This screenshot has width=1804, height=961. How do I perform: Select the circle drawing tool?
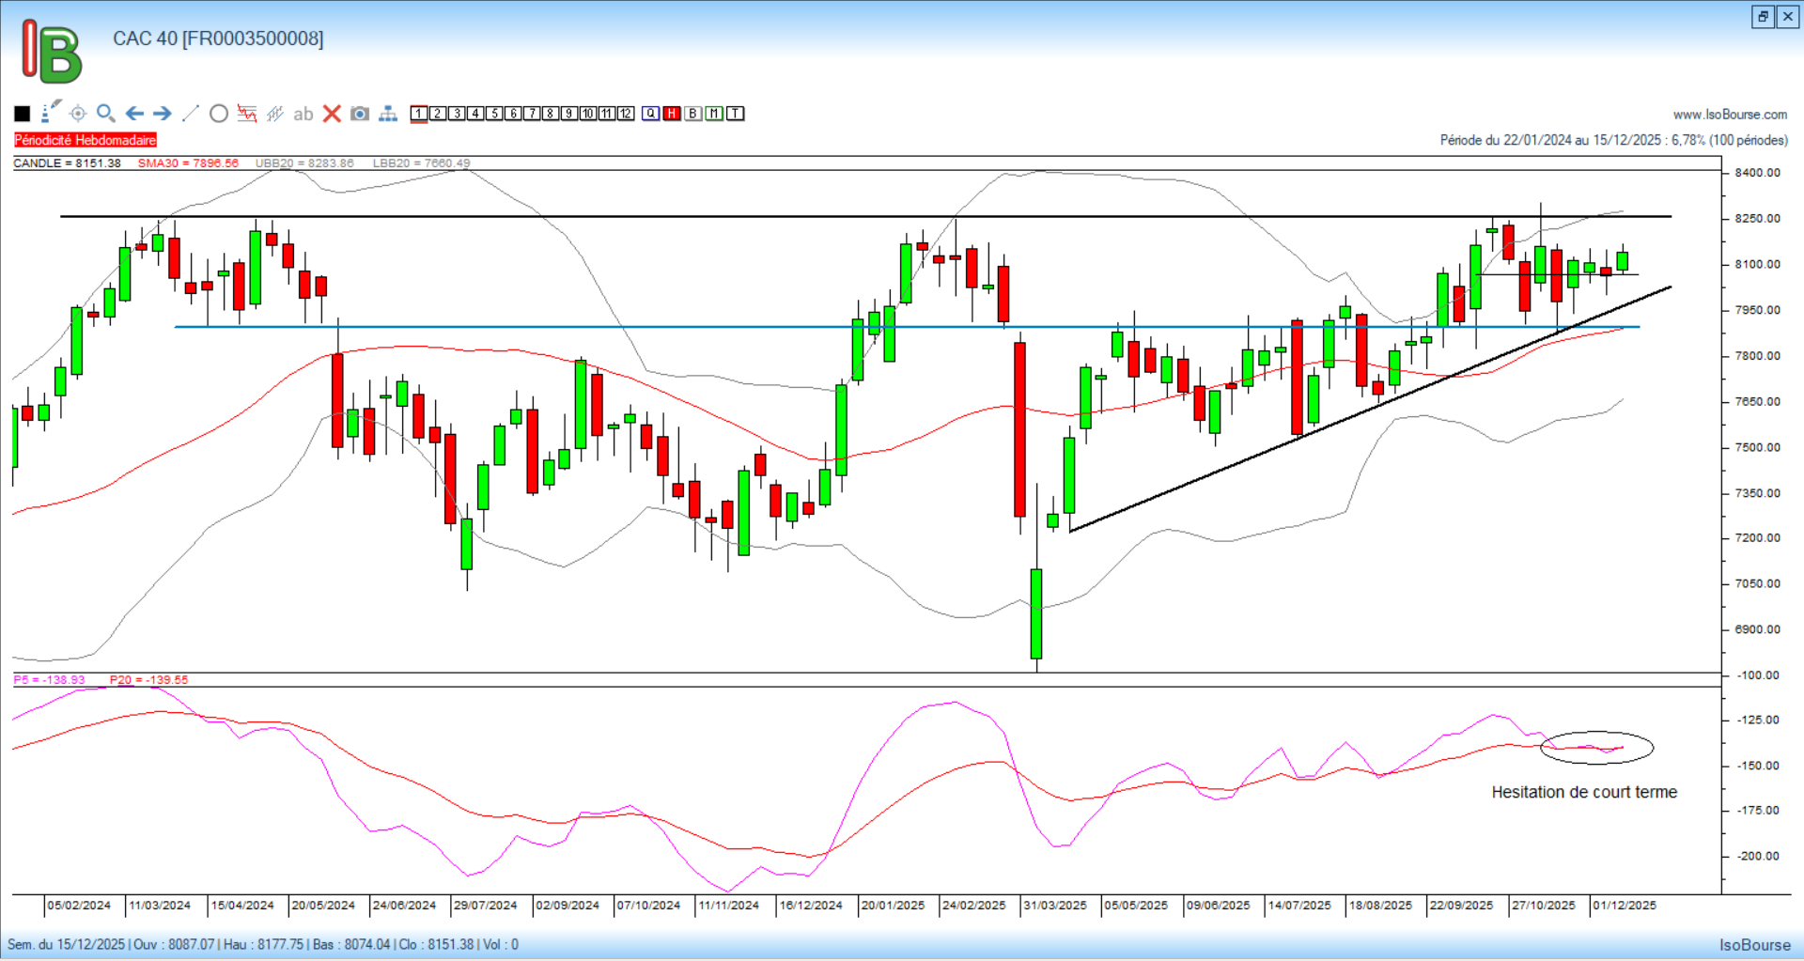pos(219,114)
